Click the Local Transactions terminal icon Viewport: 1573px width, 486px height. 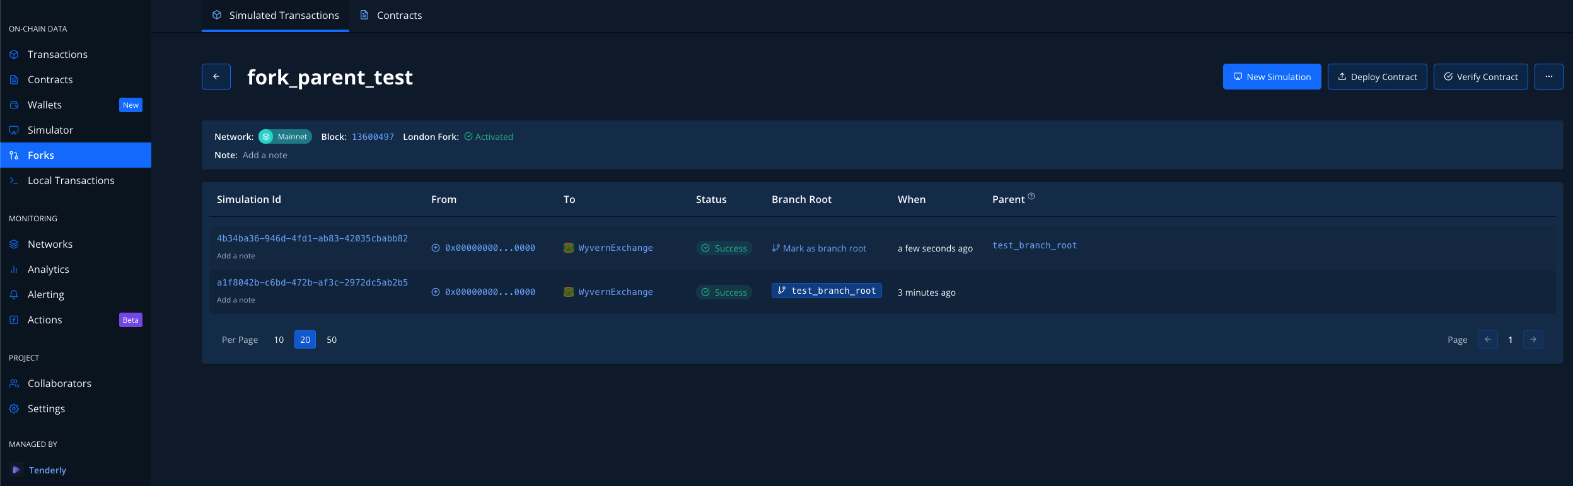pyautogui.click(x=14, y=180)
